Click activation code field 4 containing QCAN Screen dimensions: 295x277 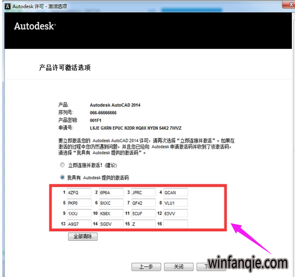click(x=176, y=193)
